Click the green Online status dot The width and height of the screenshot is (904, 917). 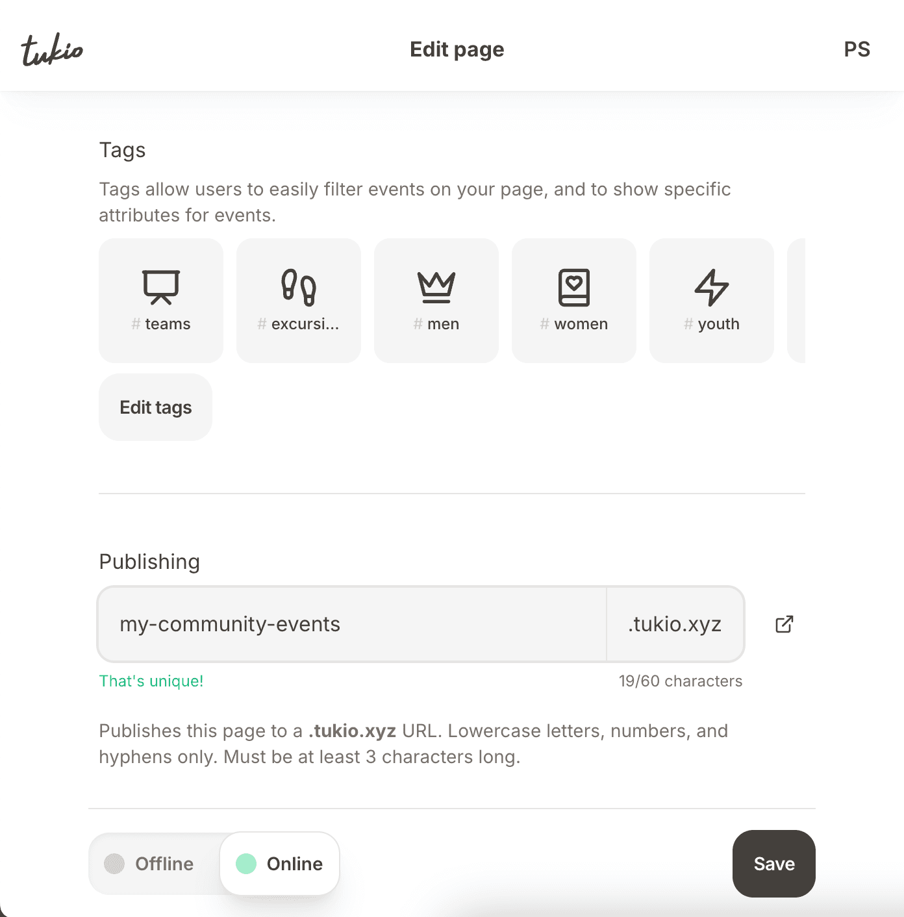click(x=246, y=864)
